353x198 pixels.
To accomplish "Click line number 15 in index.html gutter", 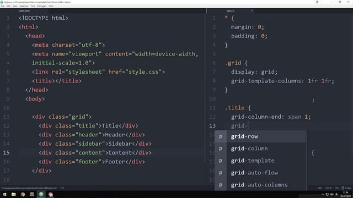I will [7, 153].
